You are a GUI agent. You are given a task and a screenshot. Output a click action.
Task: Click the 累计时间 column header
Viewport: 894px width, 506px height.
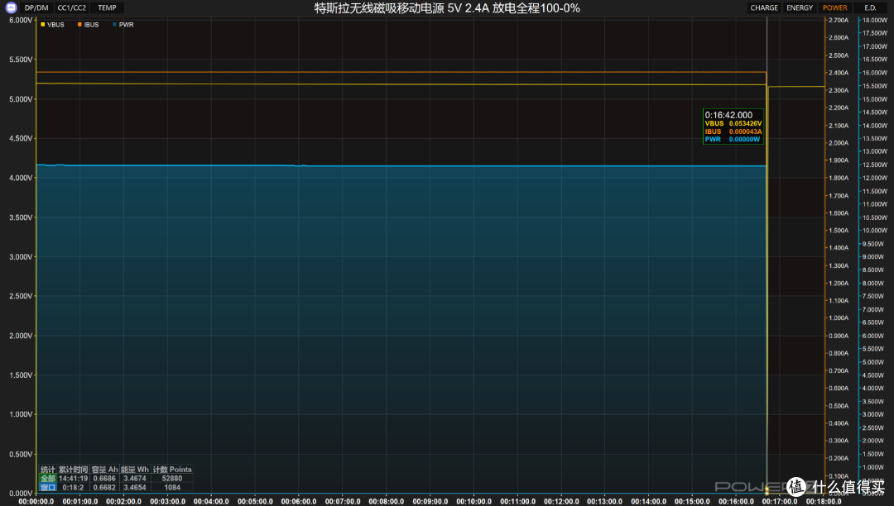74,470
